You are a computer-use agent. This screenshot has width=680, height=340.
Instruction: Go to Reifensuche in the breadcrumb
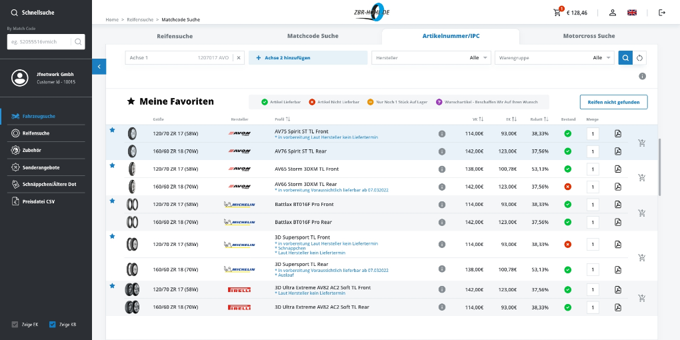[140, 19]
